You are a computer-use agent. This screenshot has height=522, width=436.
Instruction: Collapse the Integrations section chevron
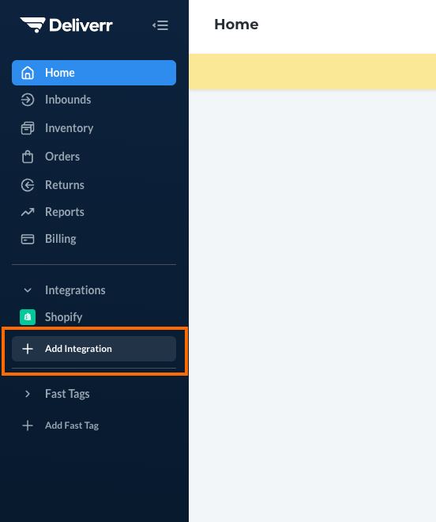pos(28,290)
